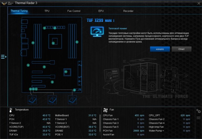Click the temperature panel vertical scrollbar

point(100,123)
